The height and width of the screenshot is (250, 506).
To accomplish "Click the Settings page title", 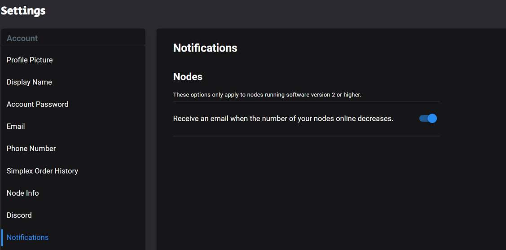I will [x=23, y=11].
